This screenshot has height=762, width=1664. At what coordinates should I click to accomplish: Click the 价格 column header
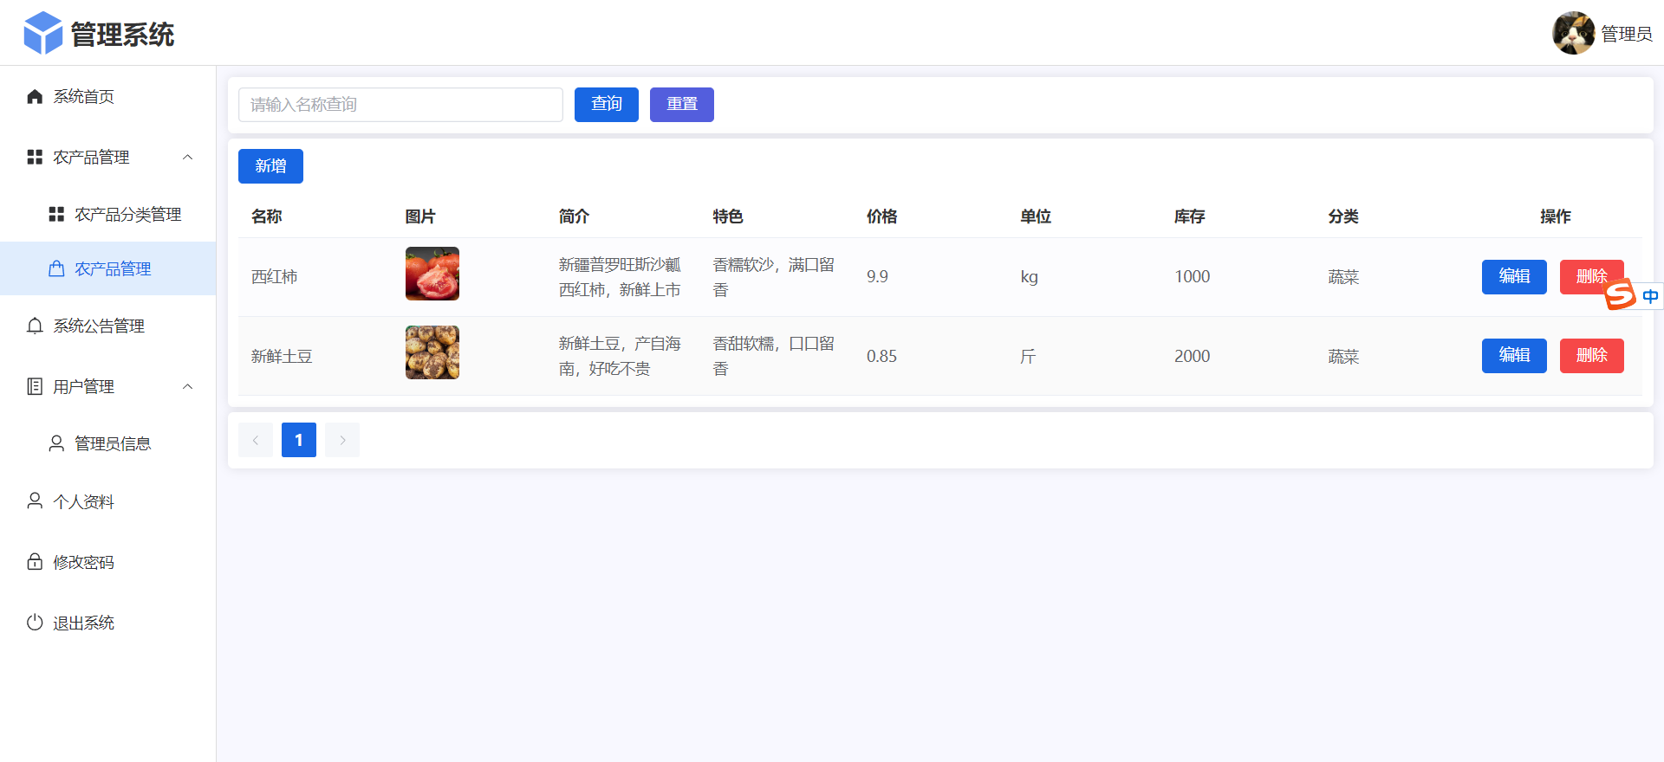coord(882,216)
